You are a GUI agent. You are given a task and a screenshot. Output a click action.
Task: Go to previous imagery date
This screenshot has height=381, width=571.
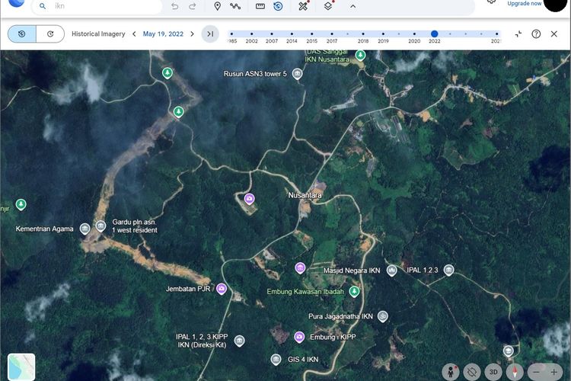coord(134,34)
